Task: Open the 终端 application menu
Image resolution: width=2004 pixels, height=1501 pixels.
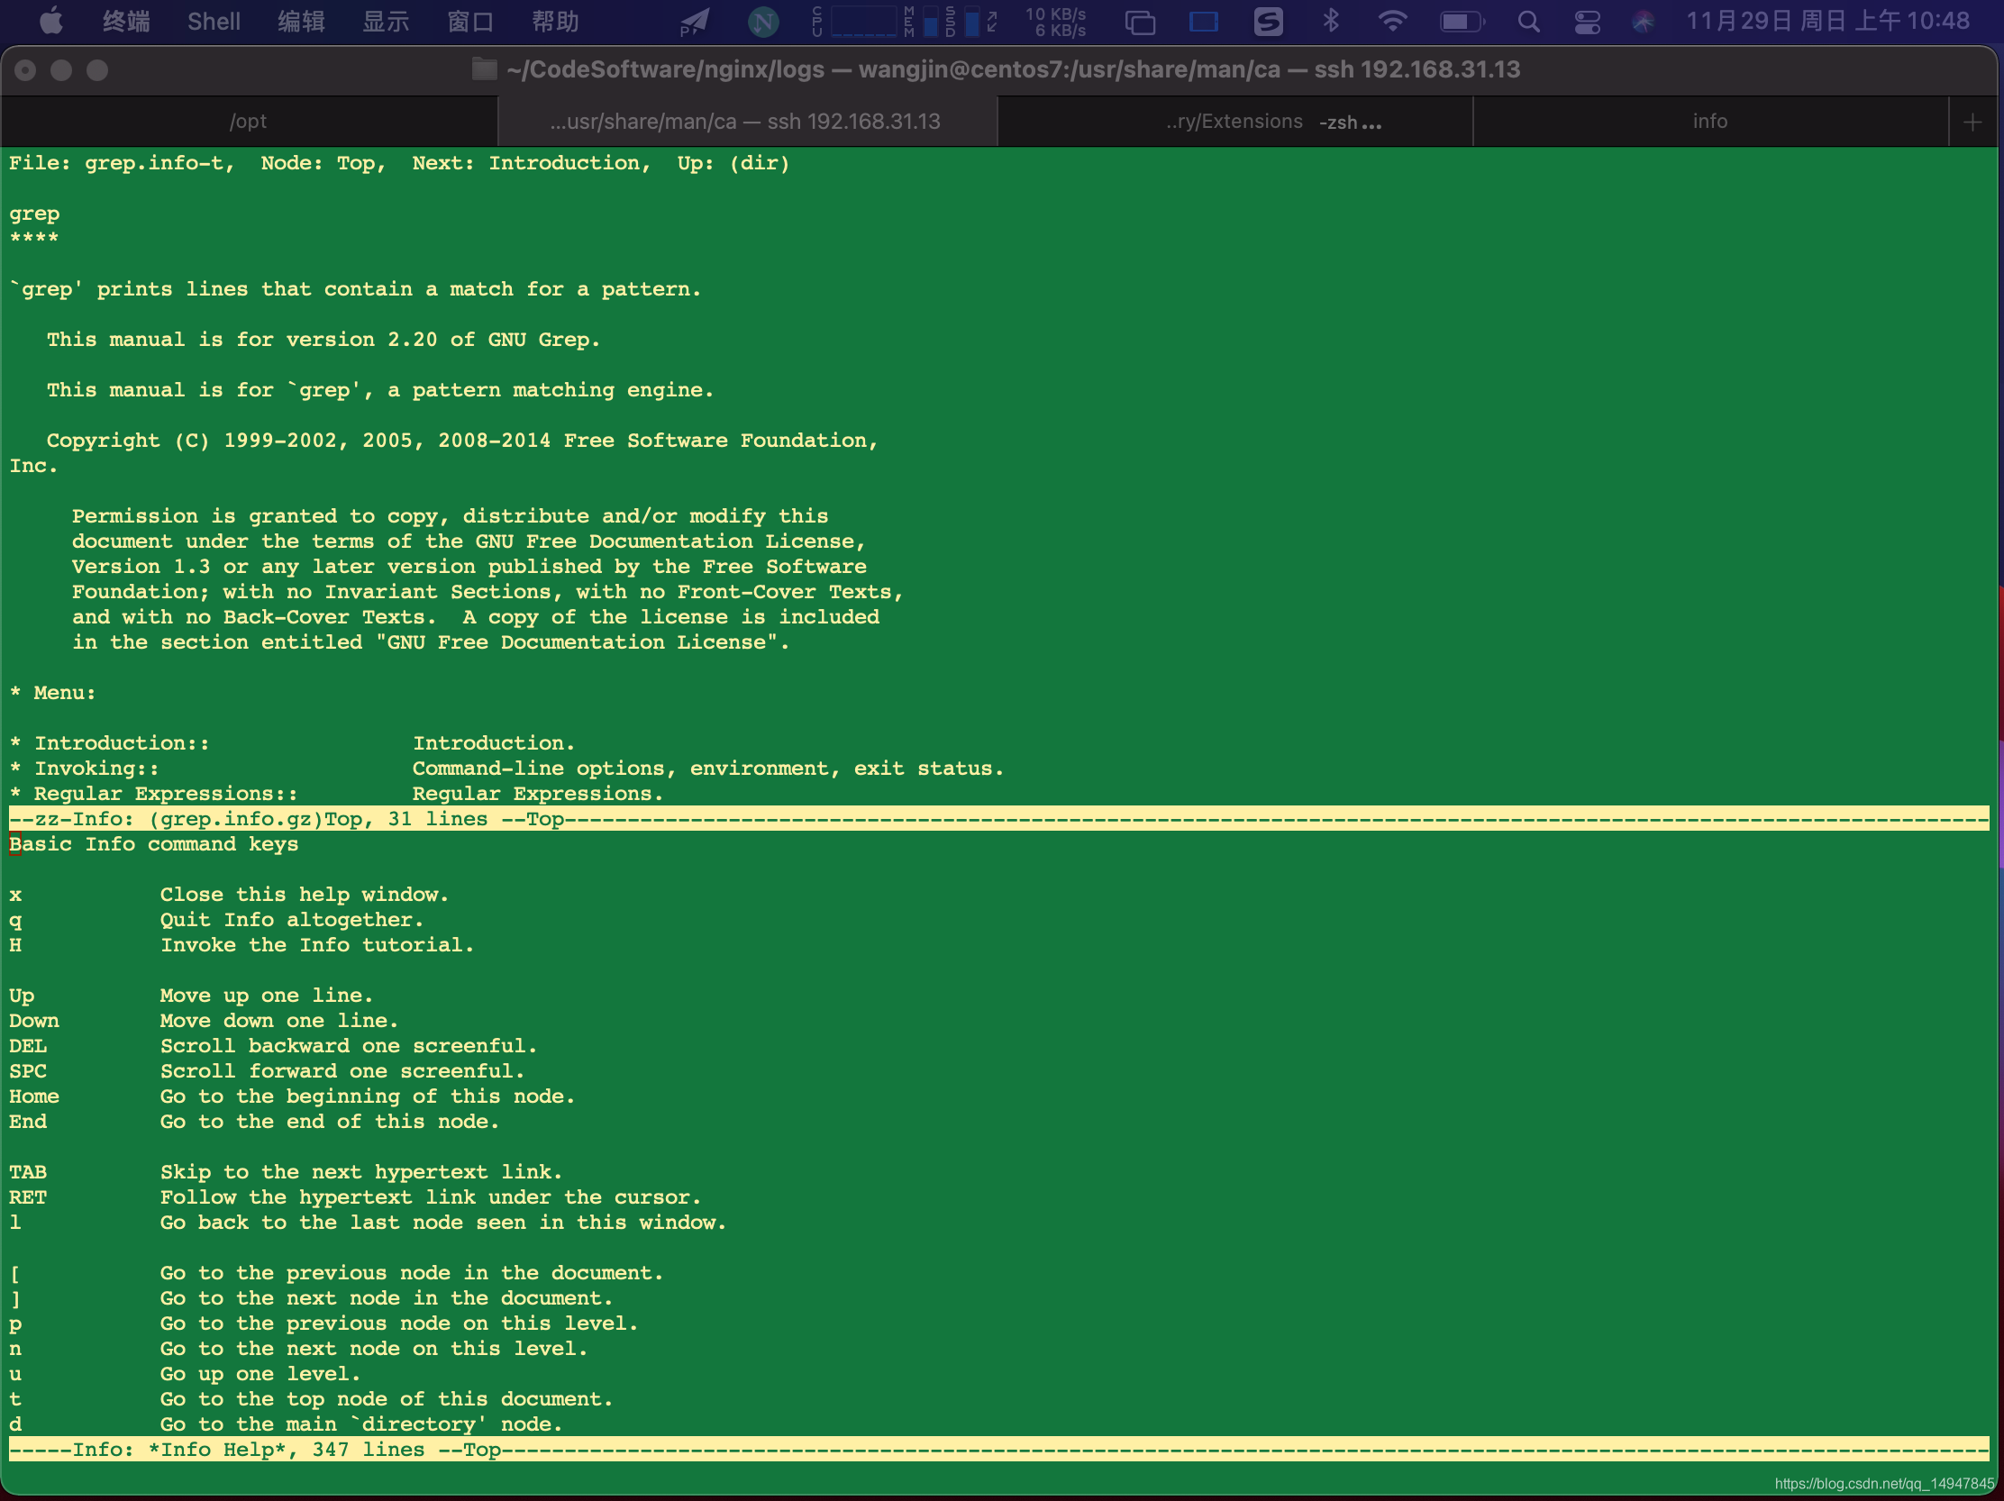Action: coord(126,21)
